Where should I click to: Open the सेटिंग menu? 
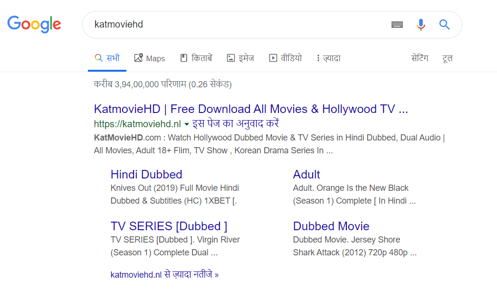[420, 58]
